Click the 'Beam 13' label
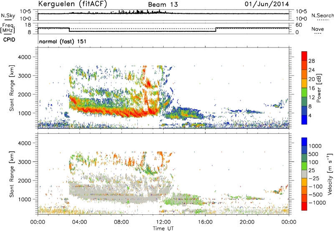The height and width of the screenshot is (231, 334). (x=163, y=5)
